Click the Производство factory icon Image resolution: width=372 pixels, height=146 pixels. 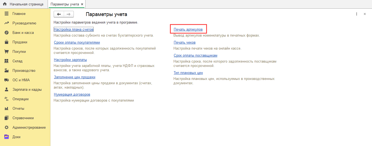(x=7, y=70)
